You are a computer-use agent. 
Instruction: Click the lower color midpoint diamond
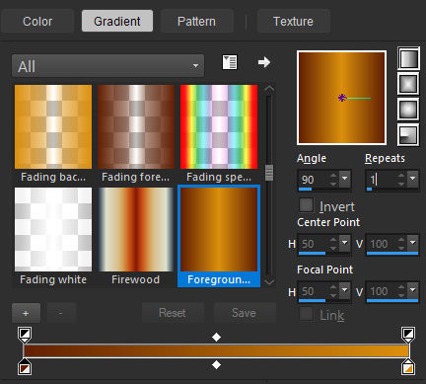coord(216,364)
